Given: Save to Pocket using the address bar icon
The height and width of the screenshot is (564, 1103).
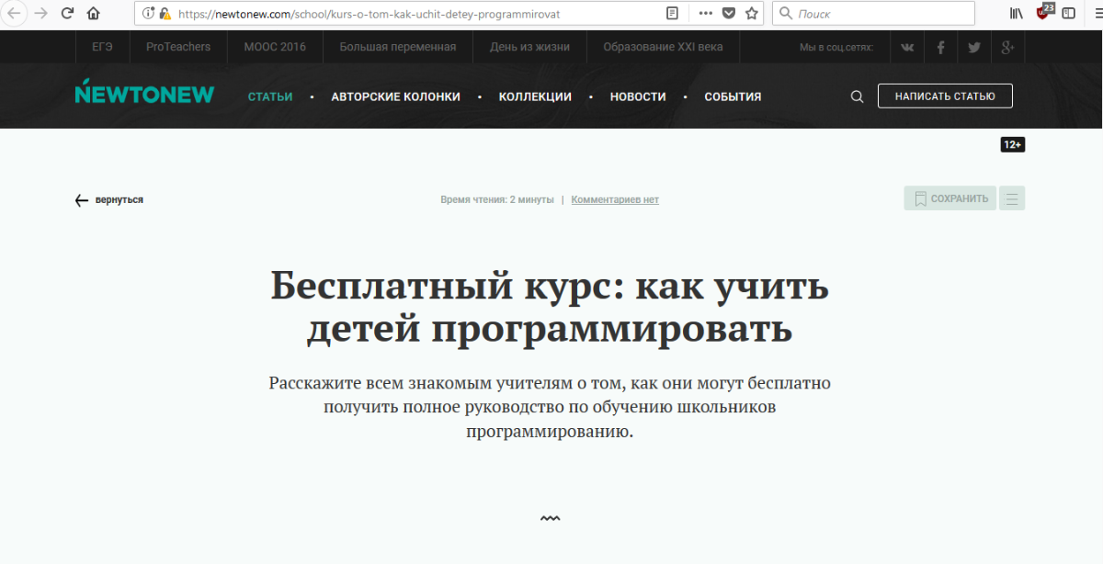Looking at the screenshot, I should [729, 14].
